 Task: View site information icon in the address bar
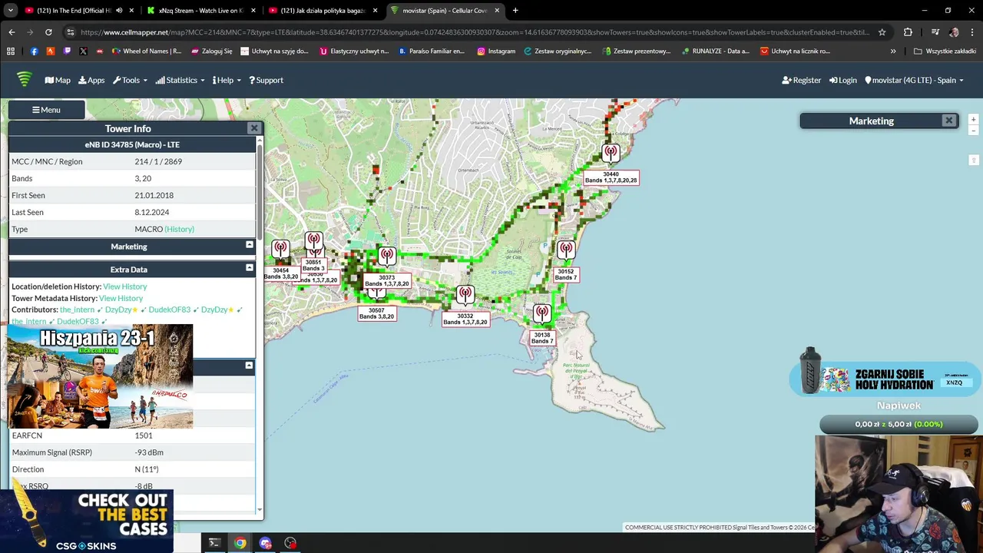[71, 32]
